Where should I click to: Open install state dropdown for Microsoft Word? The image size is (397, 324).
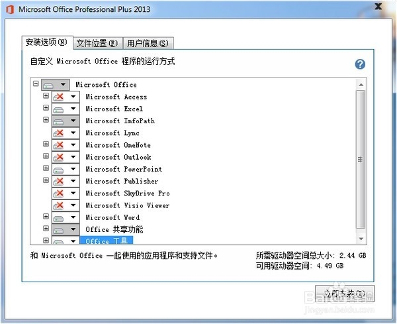(66, 217)
